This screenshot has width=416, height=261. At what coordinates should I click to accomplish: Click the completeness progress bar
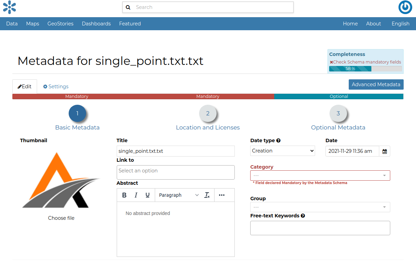(365, 69)
